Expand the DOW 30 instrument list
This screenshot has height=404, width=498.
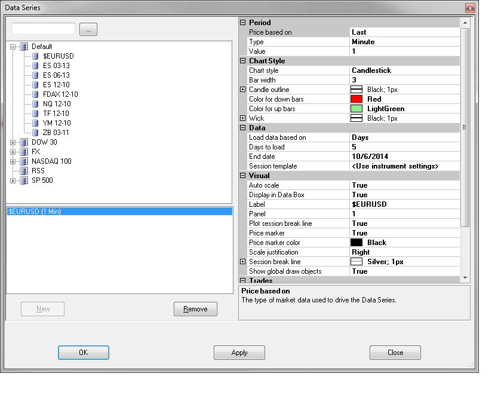pyautogui.click(x=13, y=142)
